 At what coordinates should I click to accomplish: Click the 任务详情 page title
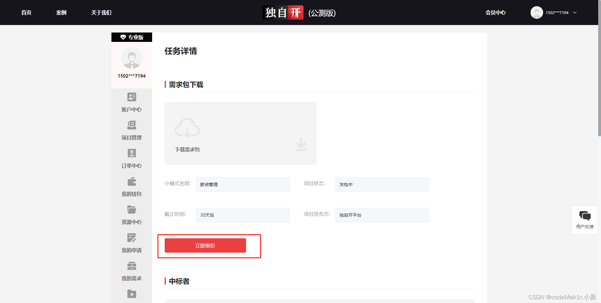tap(181, 51)
